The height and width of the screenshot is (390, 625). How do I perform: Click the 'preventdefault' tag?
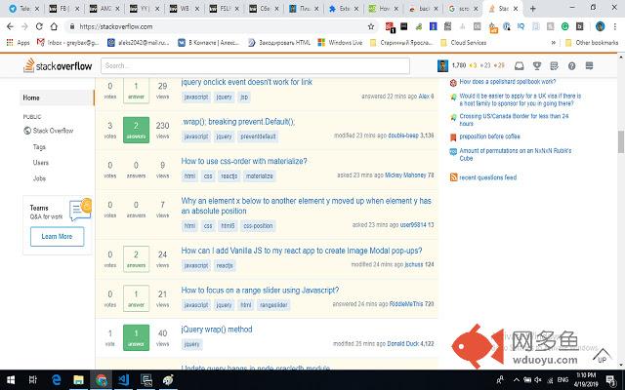[x=259, y=136]
